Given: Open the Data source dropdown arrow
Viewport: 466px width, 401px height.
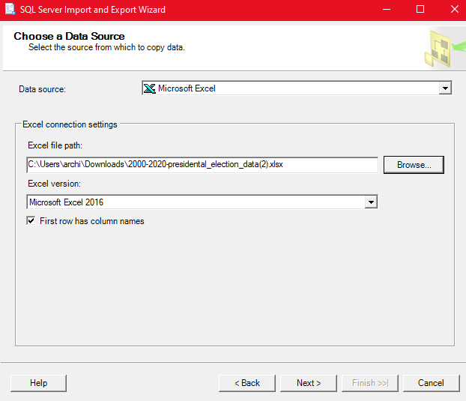Looking at the screenshot, I should click(445, 88).
